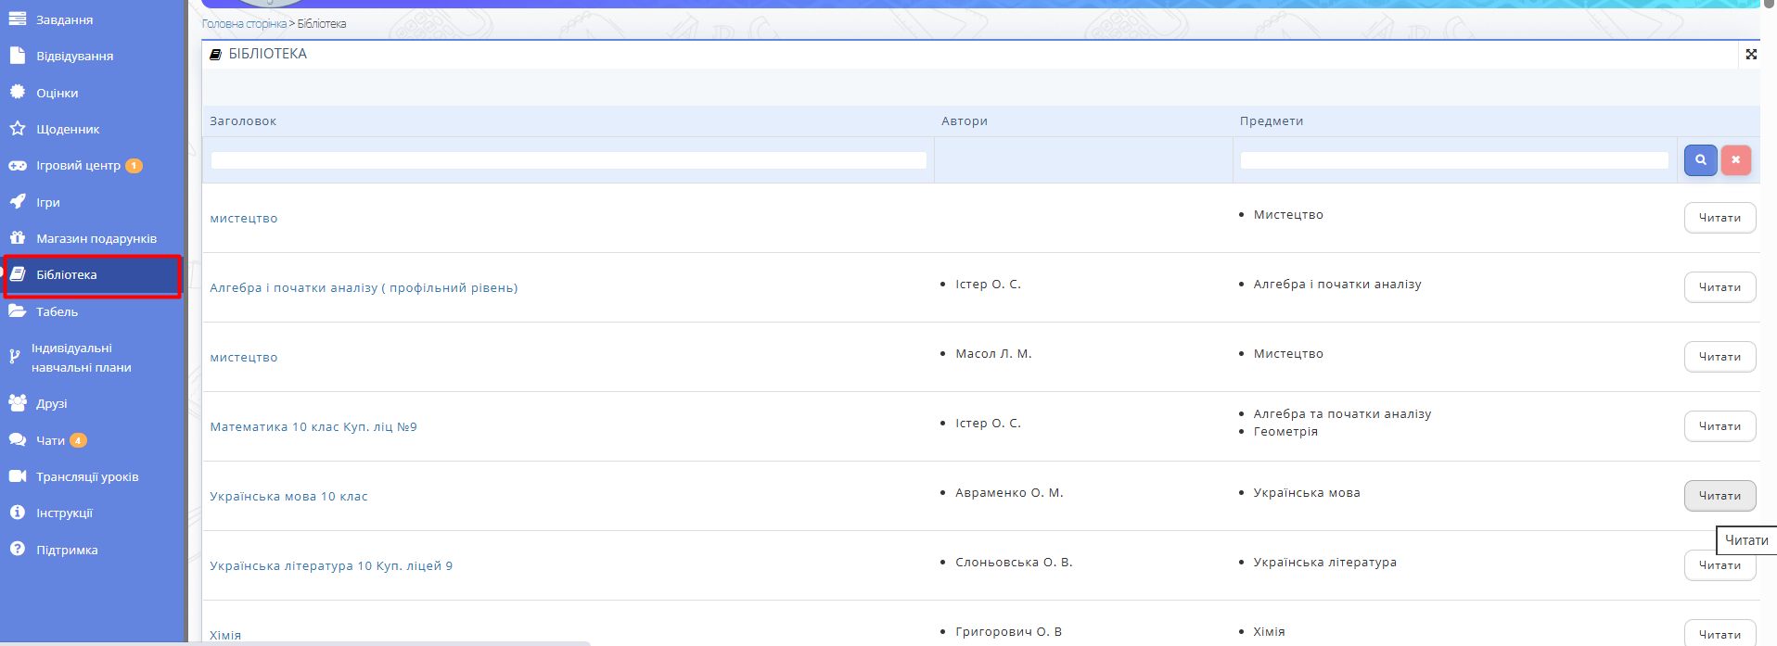
Task: Click the gift icon for Магазин подарунків
Action: [x=18, y=238]
